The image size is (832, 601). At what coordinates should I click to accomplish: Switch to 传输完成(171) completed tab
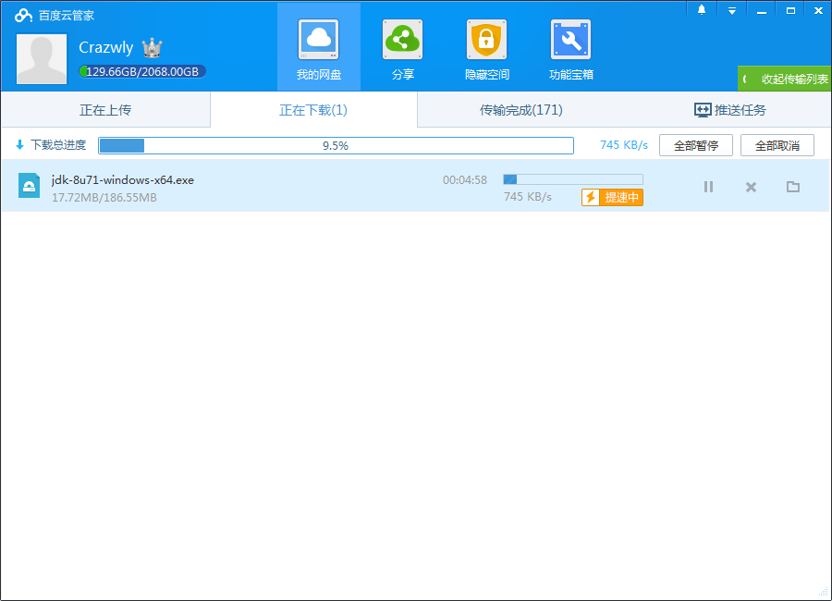point(520,110)
